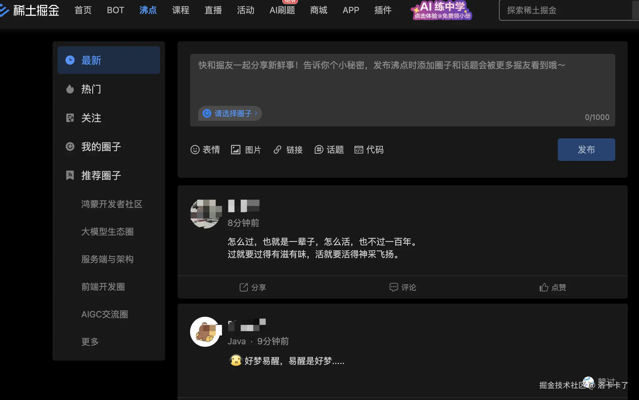The height and width of the screenshot is (400, 639).
Task: Open the Java tag on second post
Action: pyautogui.click(x=237, y=341)
